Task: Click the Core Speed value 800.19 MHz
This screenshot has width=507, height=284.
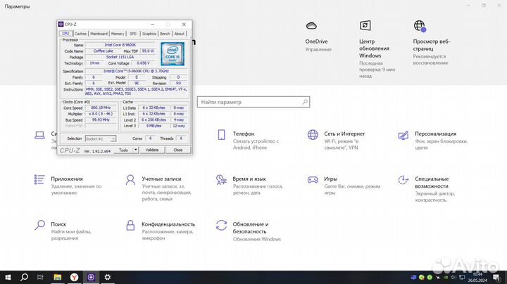Action: [101, 108]
